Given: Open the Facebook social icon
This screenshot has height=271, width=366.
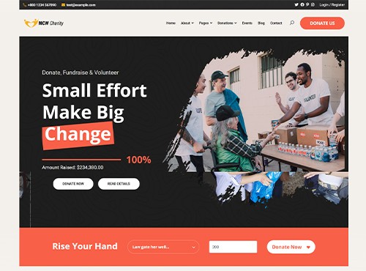Looking at the screenshot, I should [302, 4].
